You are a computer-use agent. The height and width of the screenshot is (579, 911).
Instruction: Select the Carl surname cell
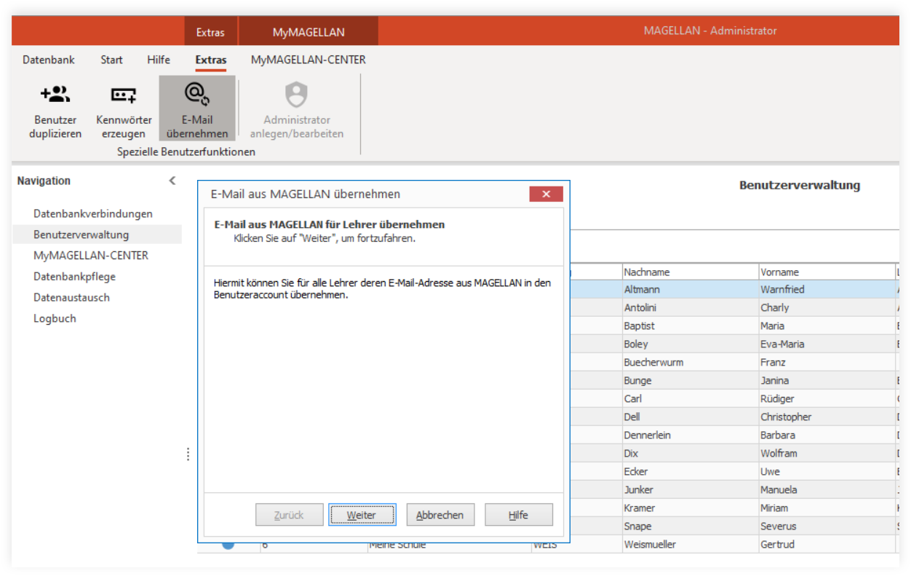[690, 398]
